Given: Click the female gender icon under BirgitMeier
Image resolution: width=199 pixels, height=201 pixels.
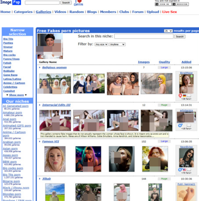Looking at the screenshot, I should pyautogui.click(x=180, y=96).
